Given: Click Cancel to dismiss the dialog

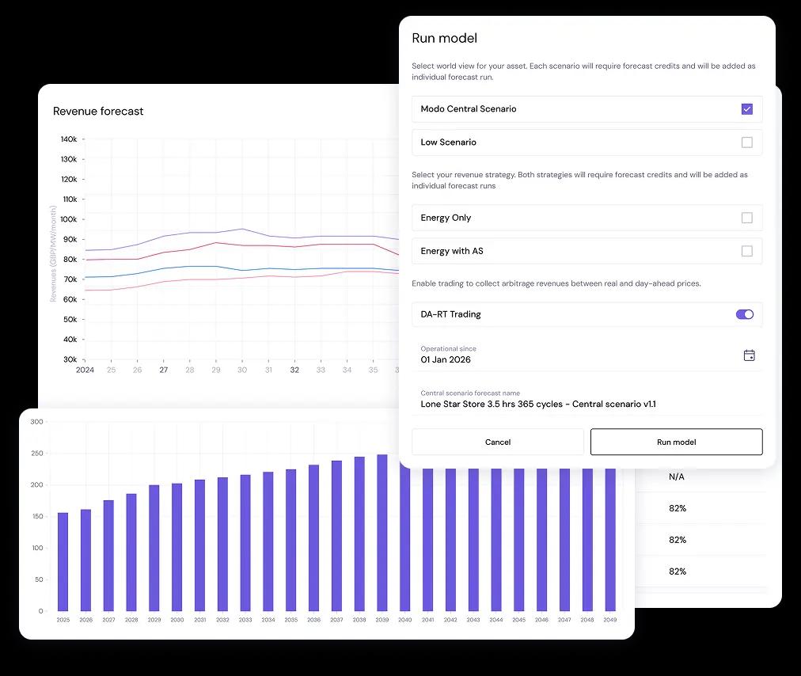Looking at the screenshot, I should tap(497, 442).
